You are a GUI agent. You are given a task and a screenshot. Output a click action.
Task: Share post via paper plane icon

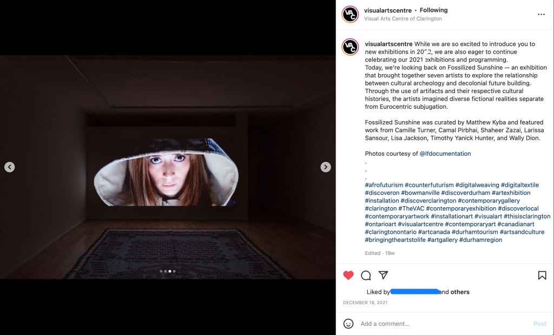pyautogui.click(x=383, y=275)
